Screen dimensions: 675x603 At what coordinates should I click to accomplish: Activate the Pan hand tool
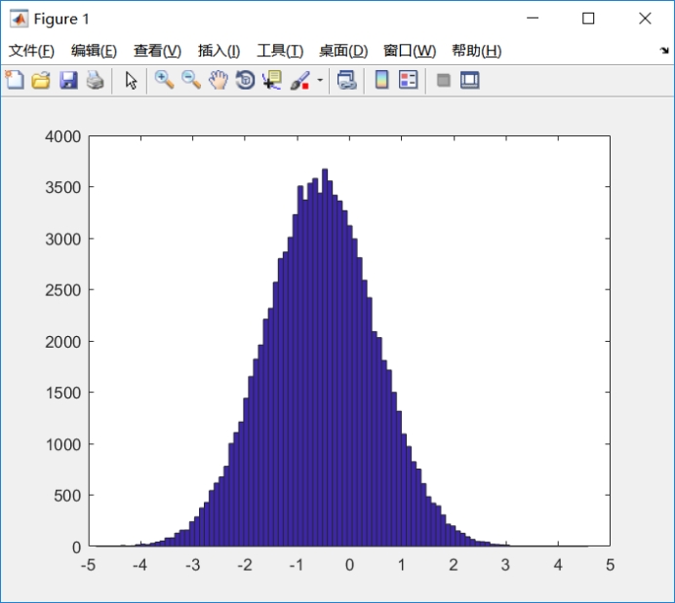click(x=218, y=81)
